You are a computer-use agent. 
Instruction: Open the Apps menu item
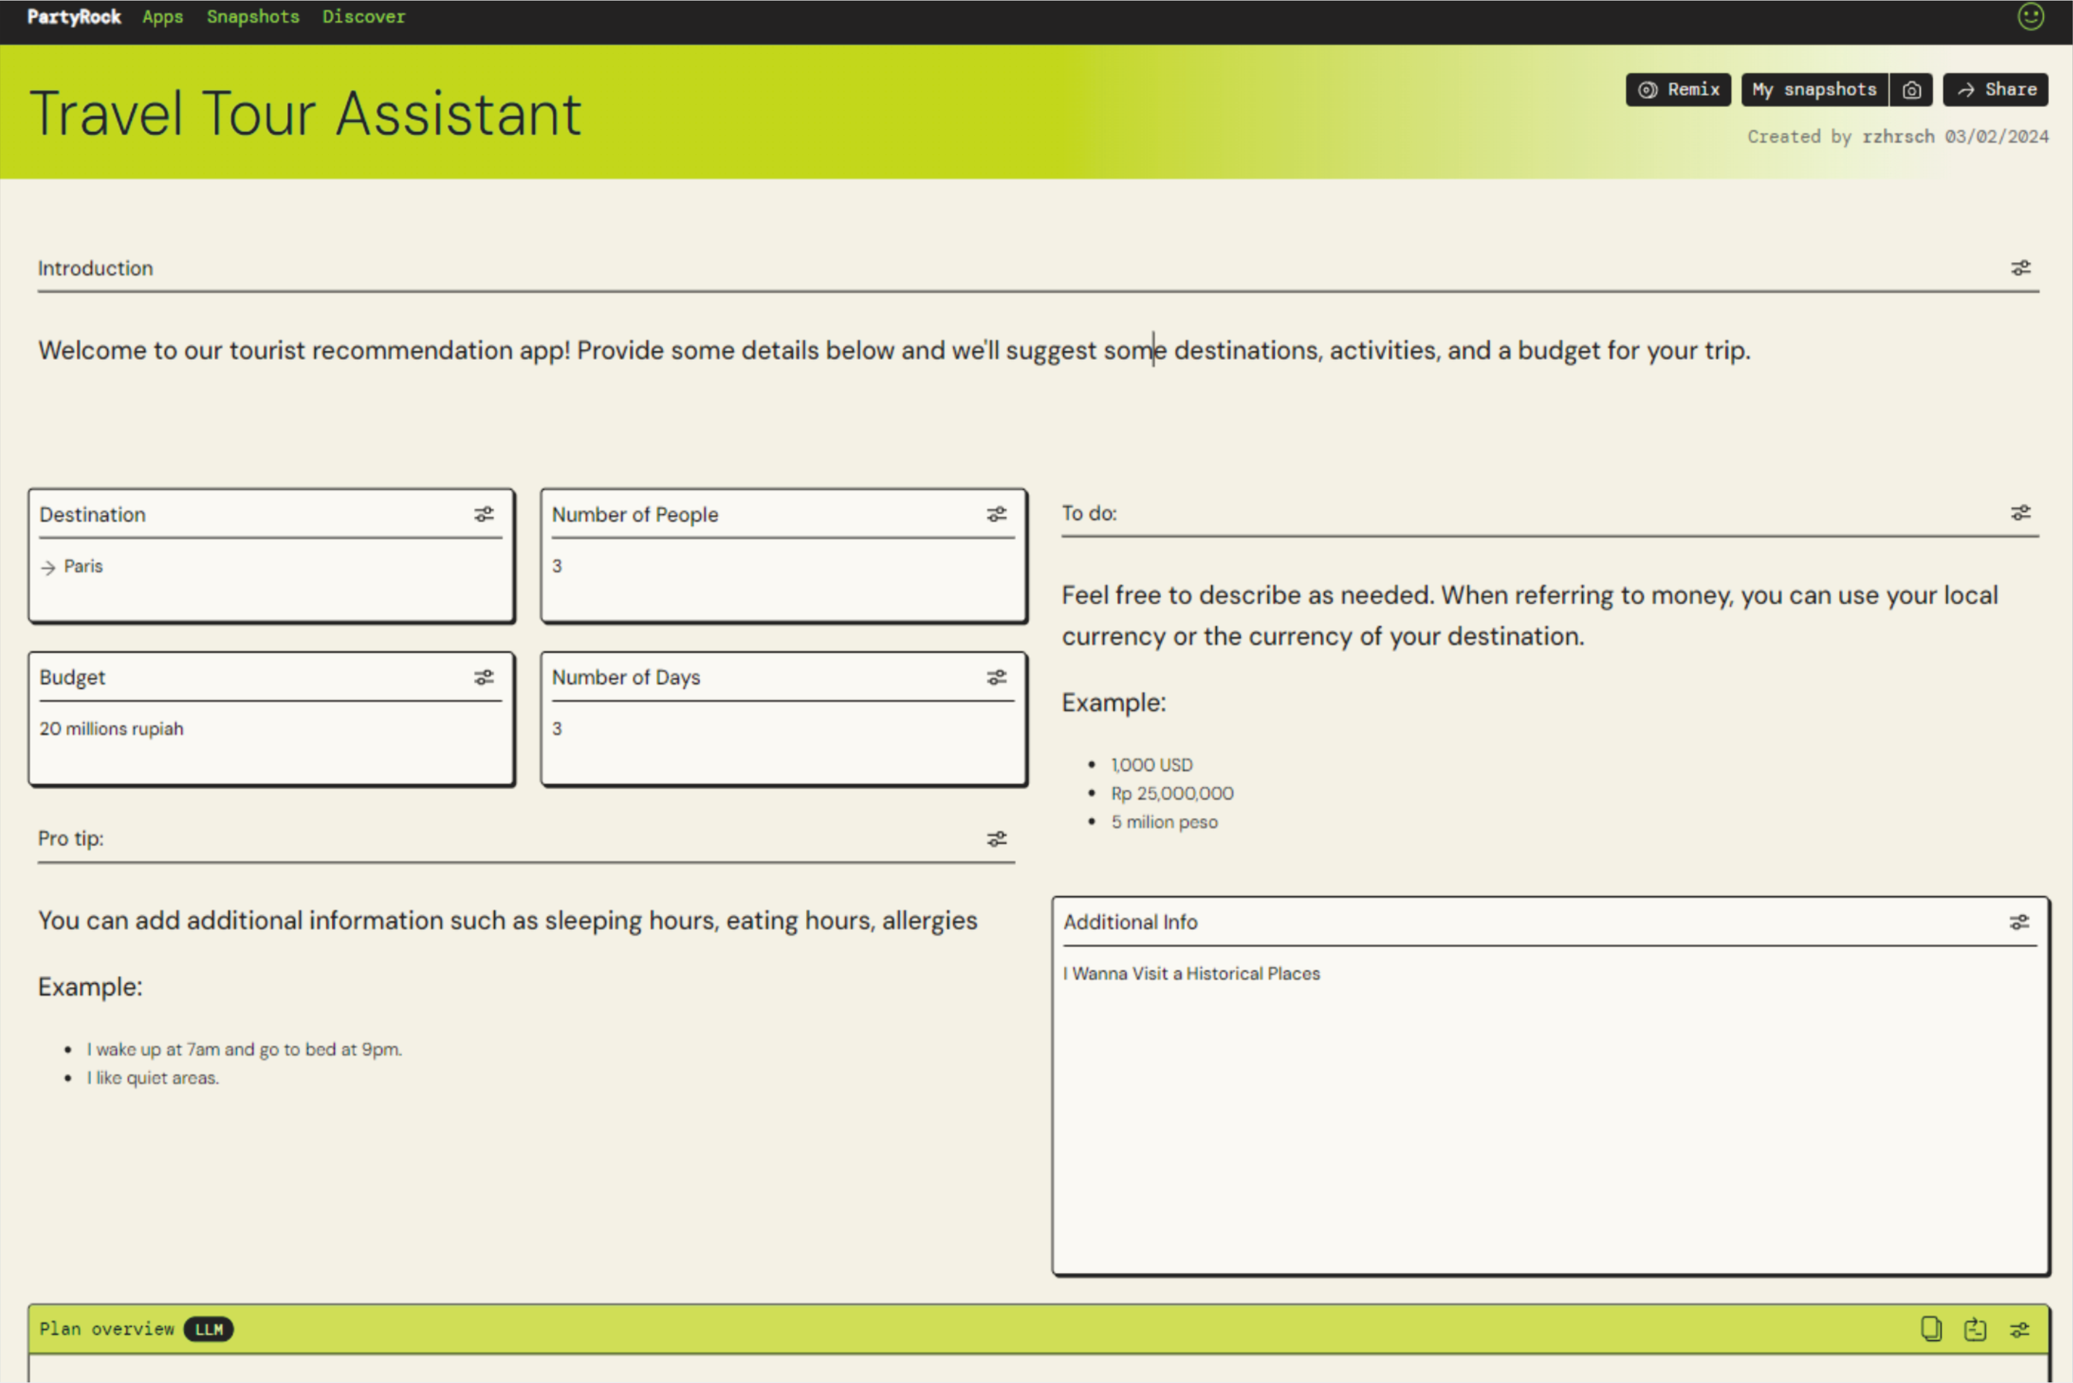[x=162, y=17]
